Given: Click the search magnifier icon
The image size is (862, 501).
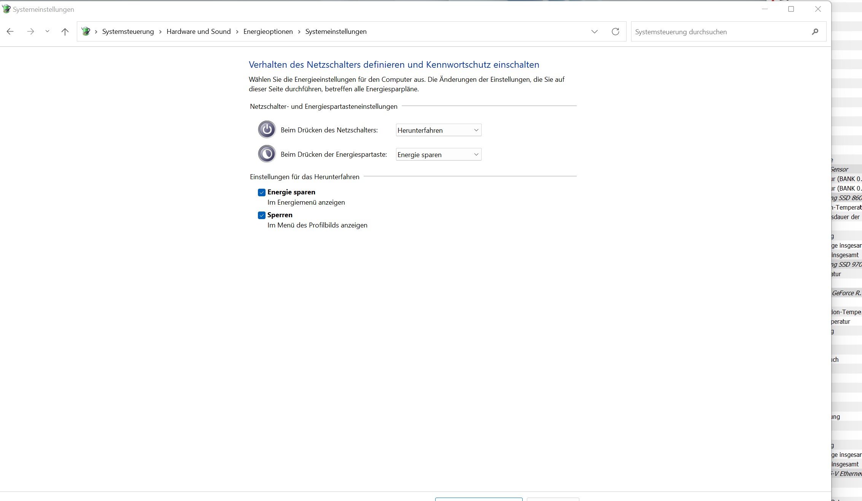Looking at the screenshot, I should click(x=815, y=32).
